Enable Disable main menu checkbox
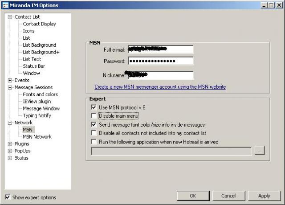The height and width of the screenshot is (205, 285). (94, 116)
